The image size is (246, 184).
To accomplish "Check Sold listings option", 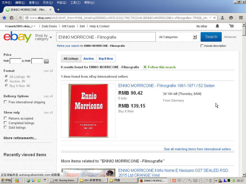I will (5, 127).
